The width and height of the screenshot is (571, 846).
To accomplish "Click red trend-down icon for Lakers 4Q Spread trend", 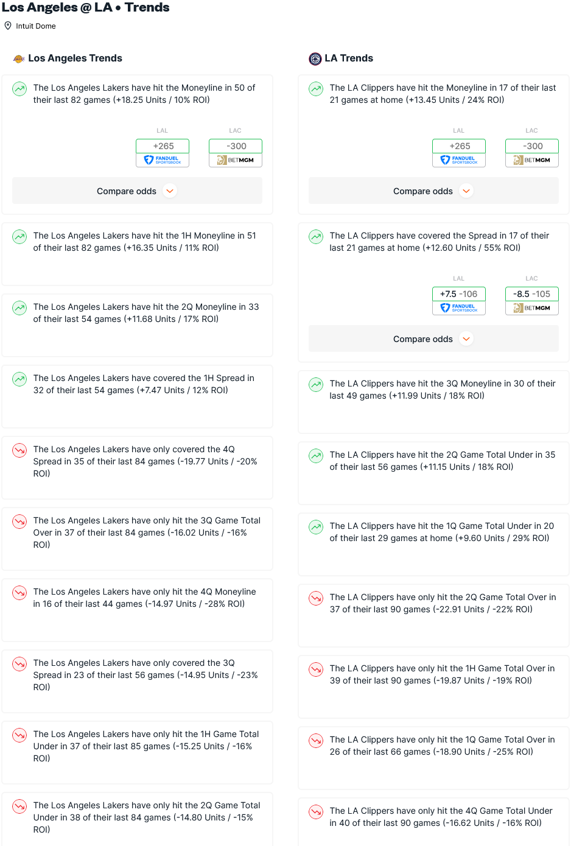I will 19,450.
